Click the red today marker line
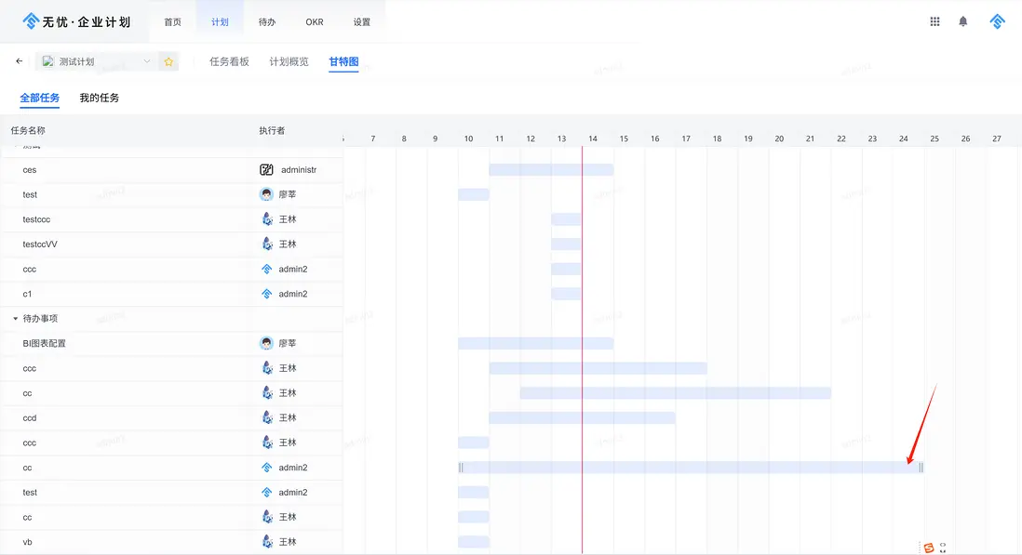This screenshot has width=1022, height=555. (x=582, y=350)
